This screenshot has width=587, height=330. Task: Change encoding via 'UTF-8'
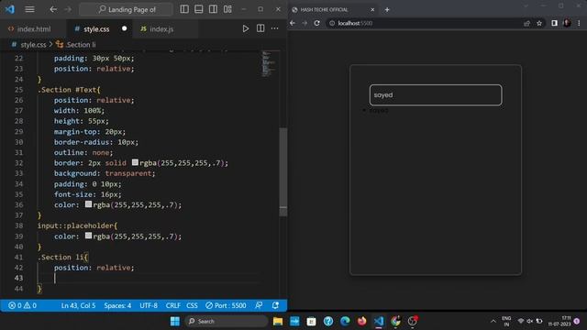(149, 305)
